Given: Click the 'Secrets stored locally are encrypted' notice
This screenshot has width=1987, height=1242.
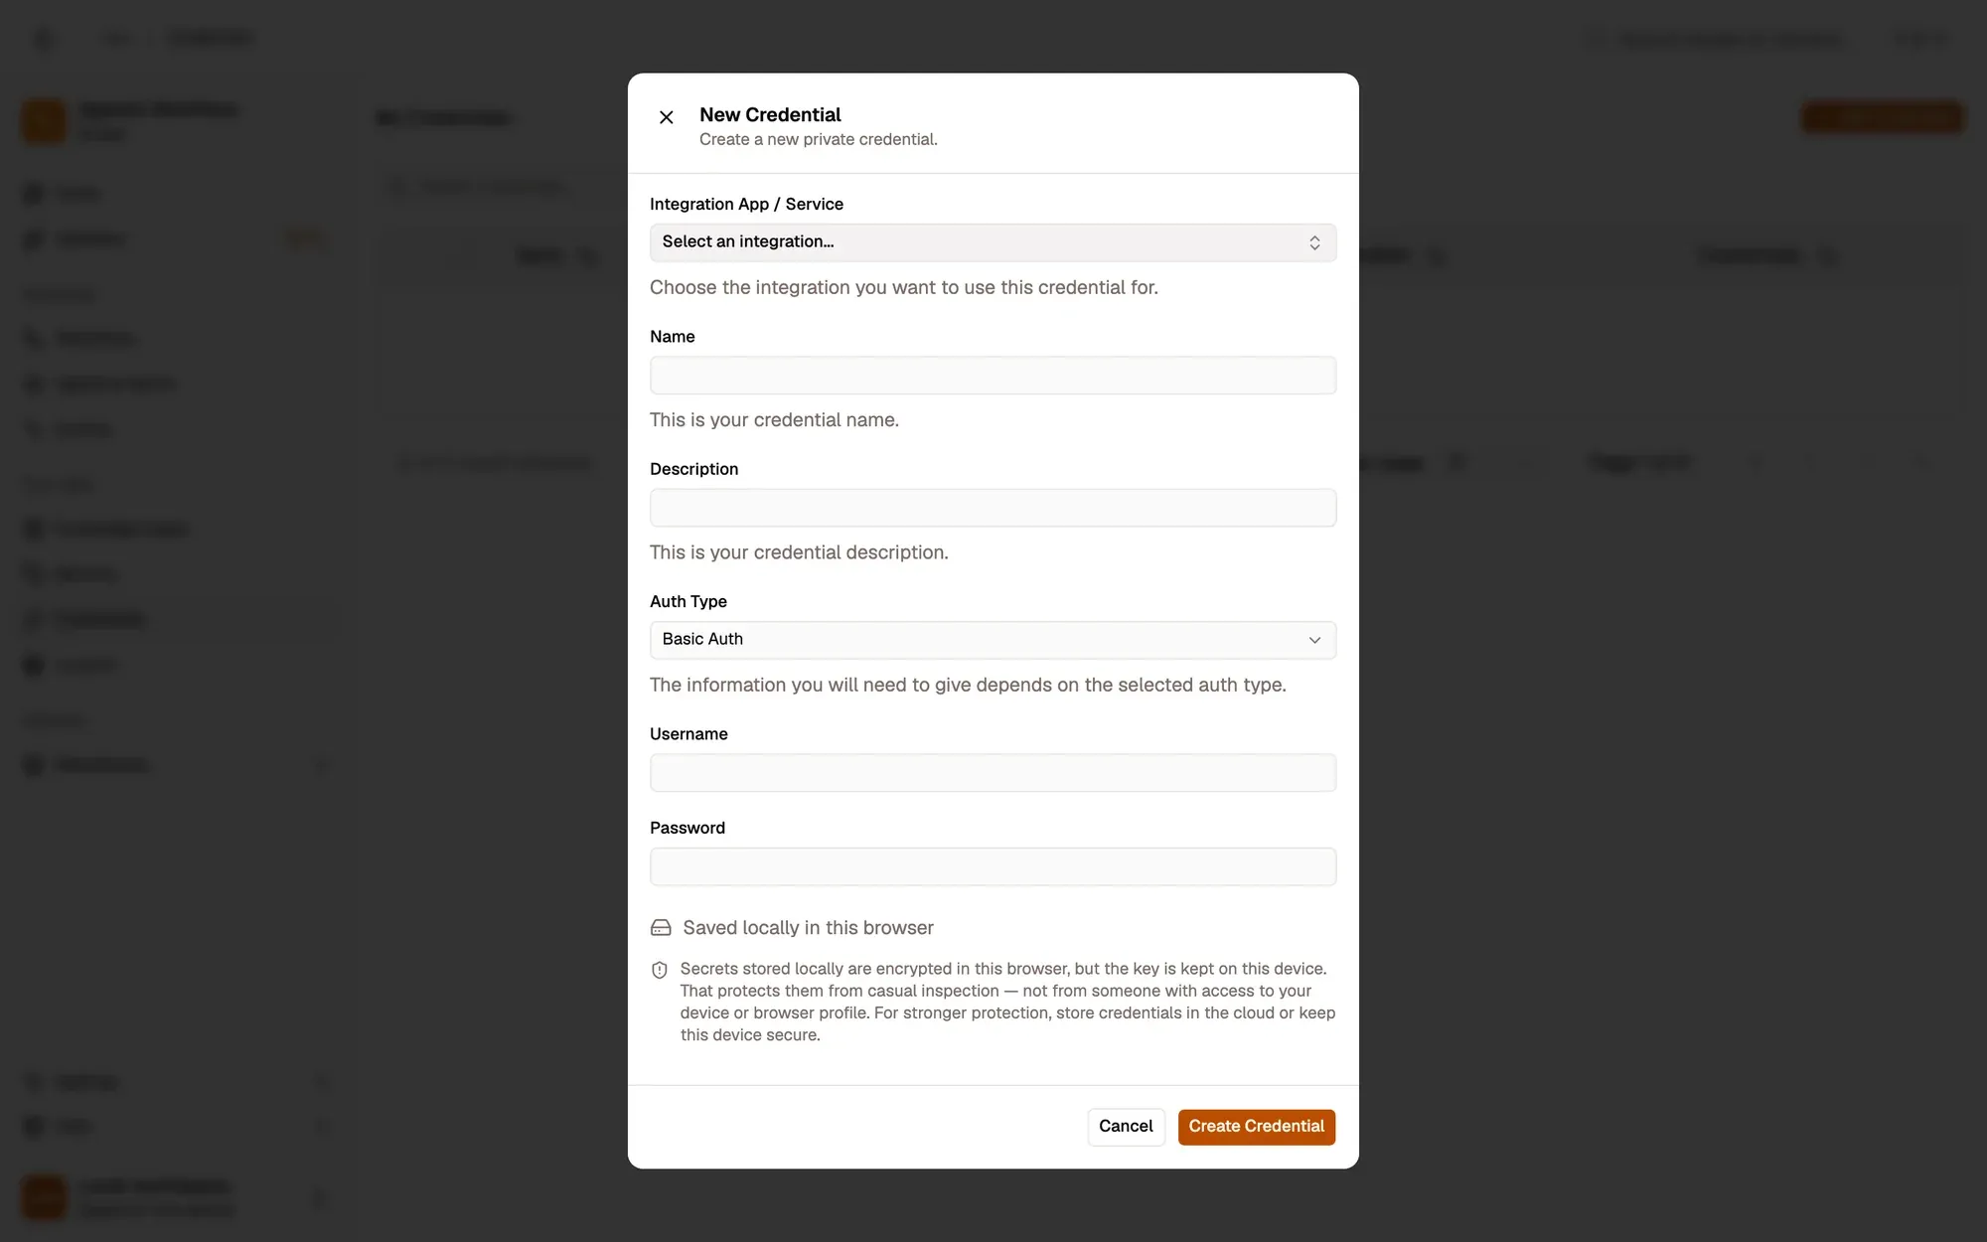Looking at the screenshot, I should coord(1007,1002).
